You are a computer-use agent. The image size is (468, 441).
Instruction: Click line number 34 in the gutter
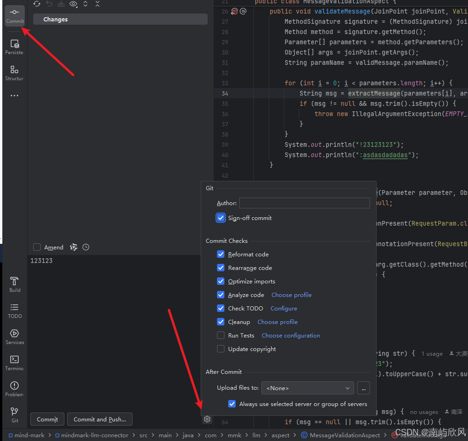click(x=225, y=94)
